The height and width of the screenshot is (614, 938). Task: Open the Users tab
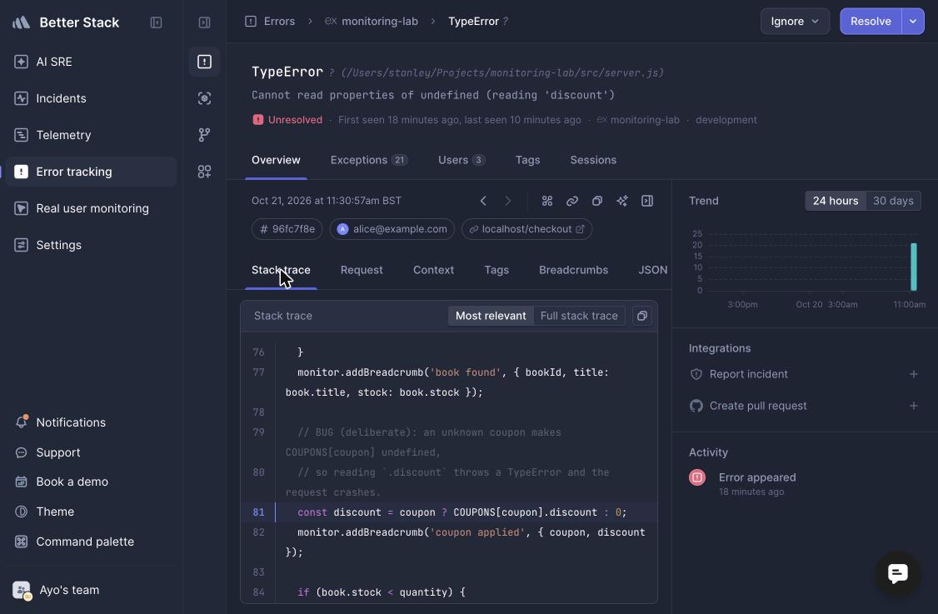coord(462,161)
